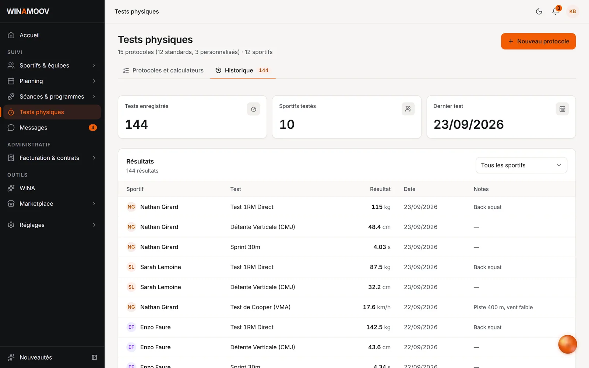
Task: Click the calendar icon on Dernier test card
Action: pos(562,109)
